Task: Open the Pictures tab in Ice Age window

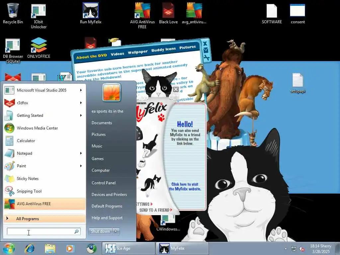Action: coord(188,47)
